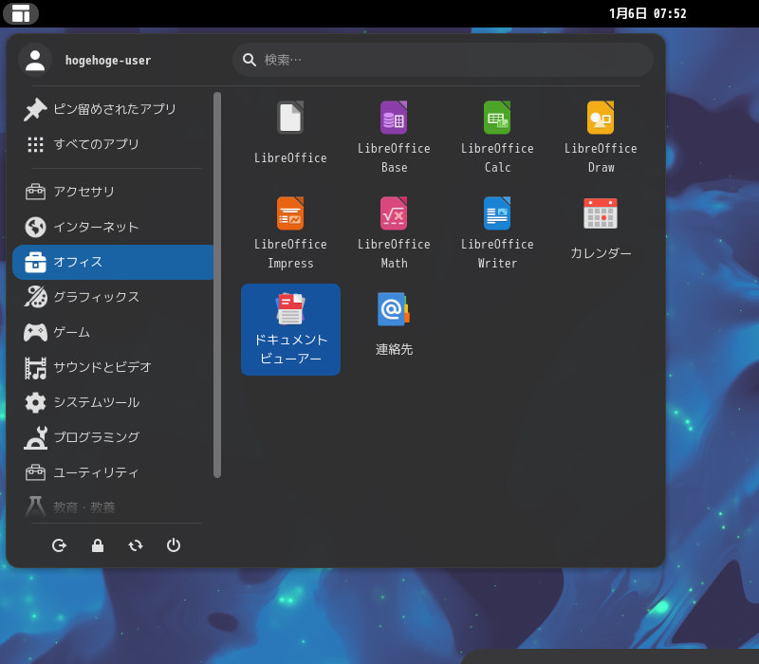Click the application menu button in top panel
759x664 pixels.
(x=21, y=13)
